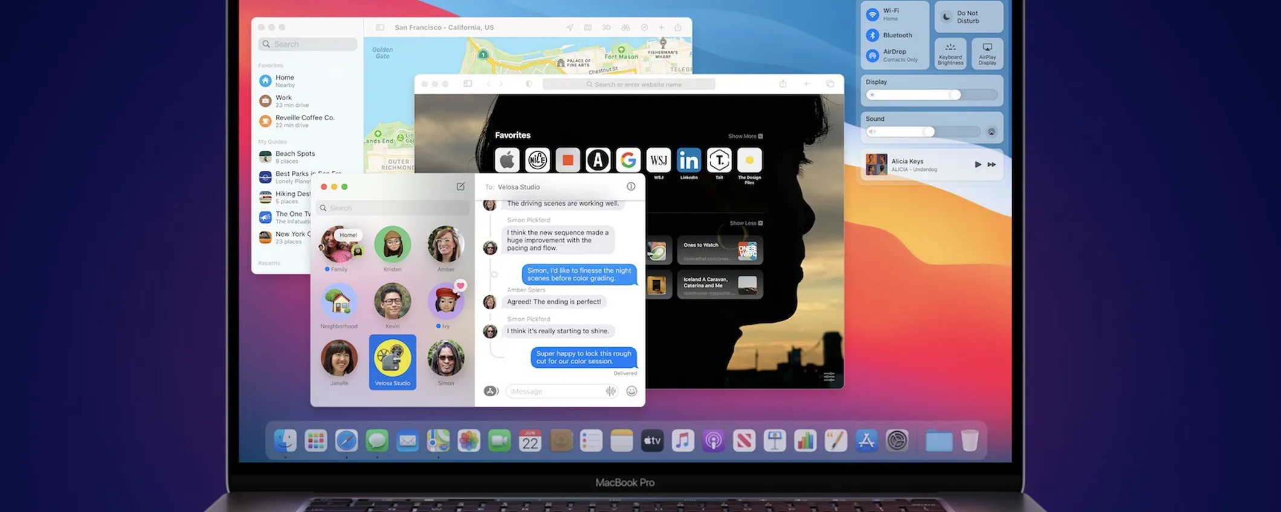
Task: Open Trash in the Dock
Action: tap(970, 441)
